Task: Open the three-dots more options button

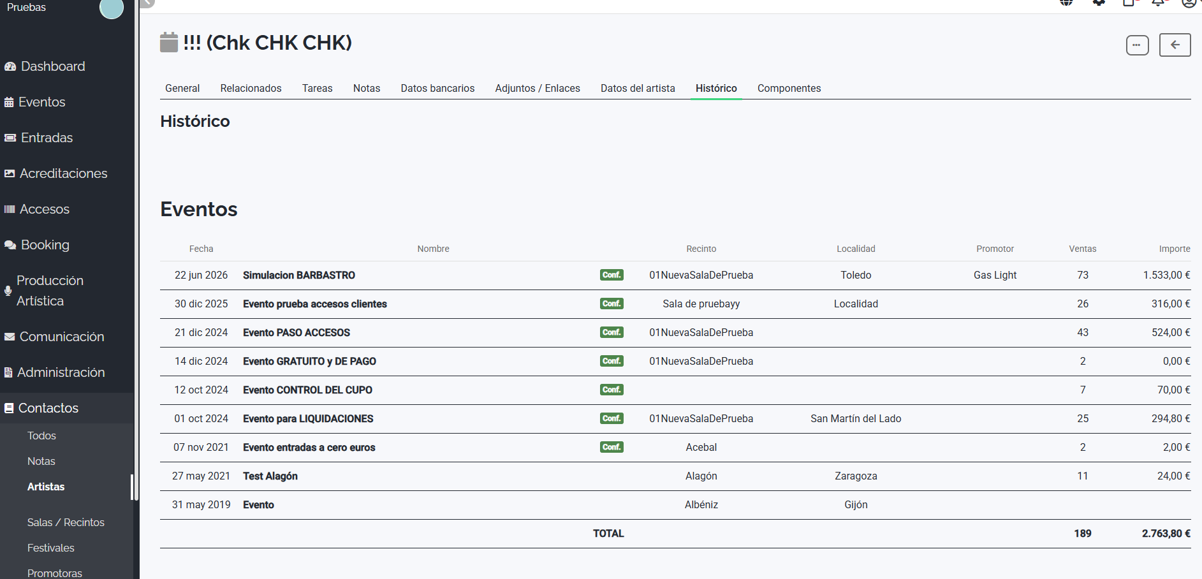Action: point(1137,45)
